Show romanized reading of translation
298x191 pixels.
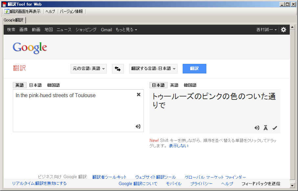click(265, 128)
